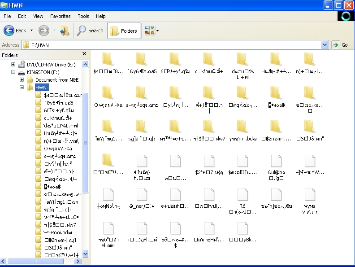Select folder ending '...ka...' in file pane
This screenshot has height=267, width=355.
pyautogui.click(x=310, y=99)
